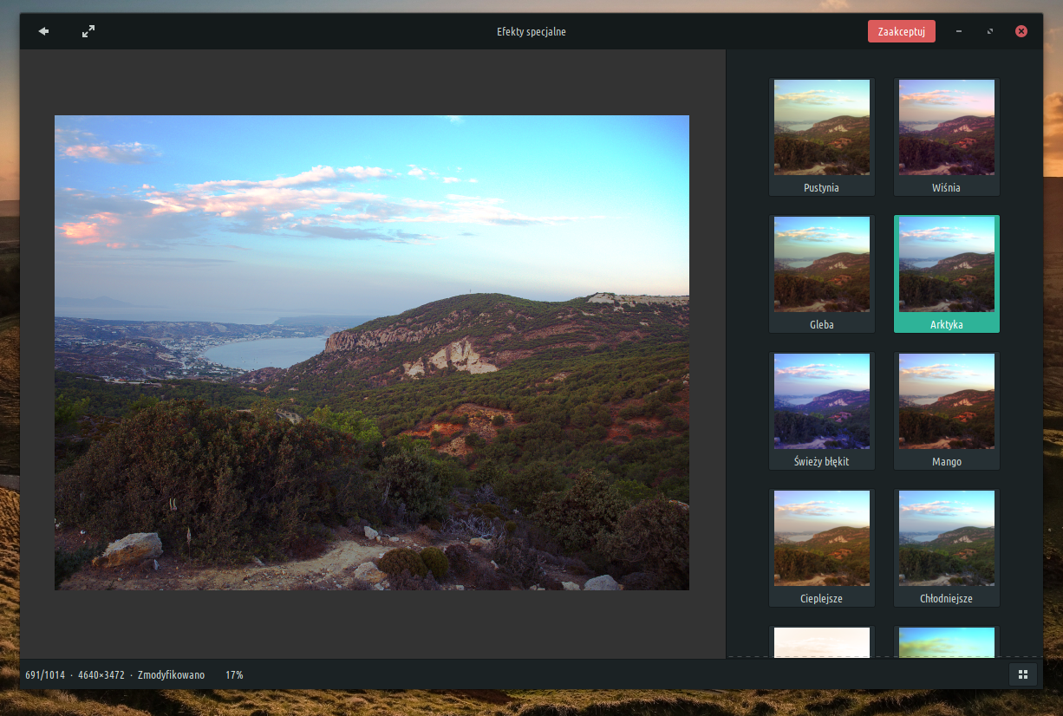Image resolution: width=1063 pixels, height=716 pixels.
Task: Choose the Gleba effect preset
Action: click(822, 274)
